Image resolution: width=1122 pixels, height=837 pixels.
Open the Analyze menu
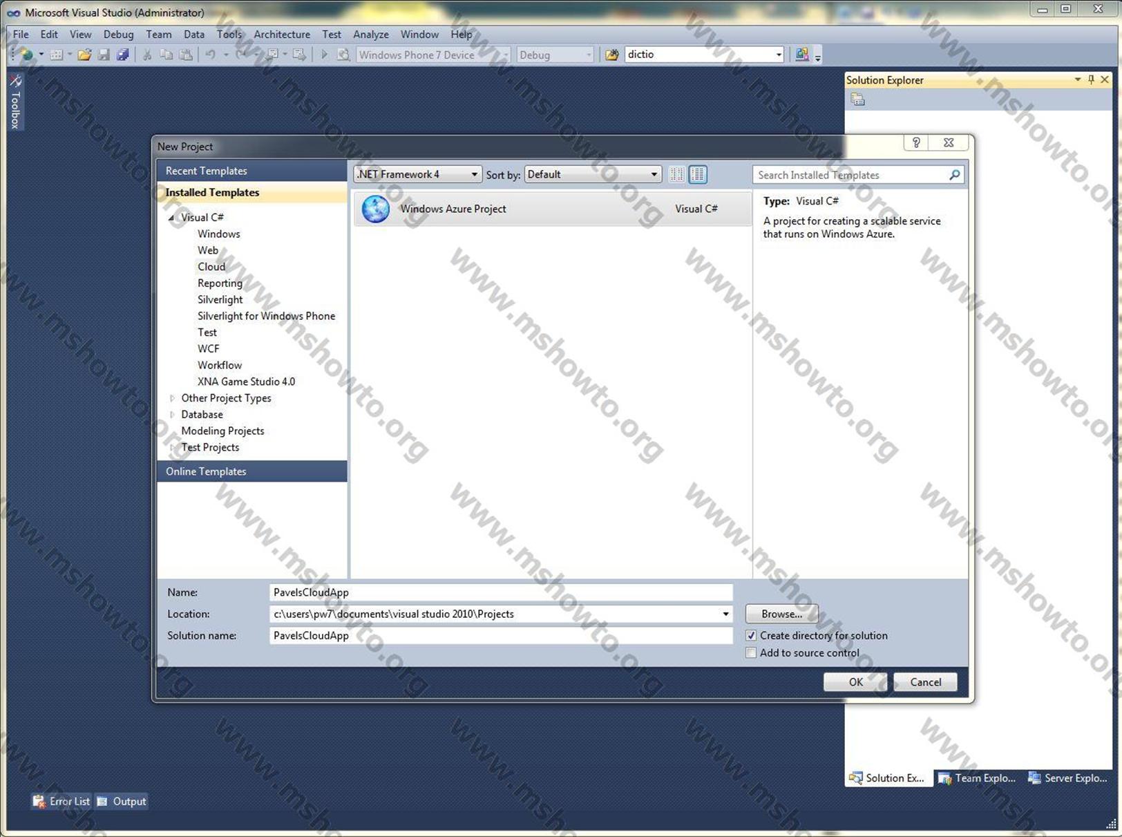[371, 35]
